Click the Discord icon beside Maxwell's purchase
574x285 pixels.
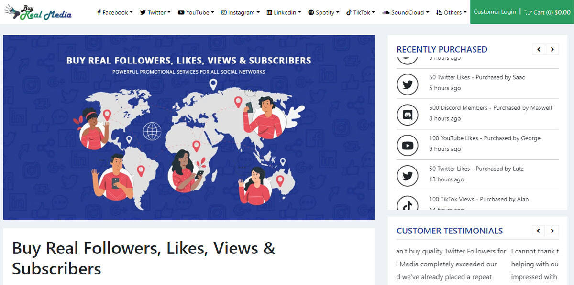click(408, 115)
